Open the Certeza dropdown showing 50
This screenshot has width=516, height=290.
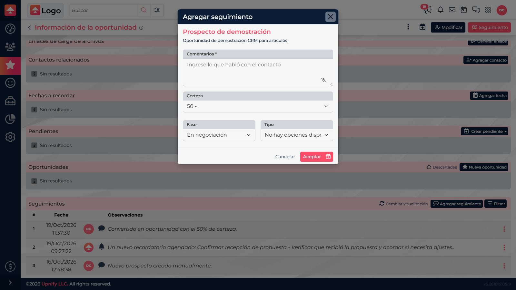[x=258, y=106]
